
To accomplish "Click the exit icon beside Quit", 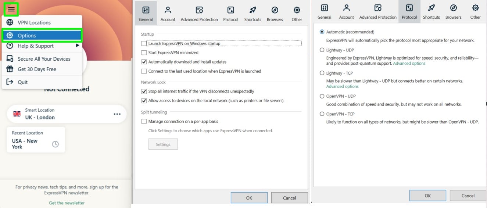I will (x=10, y=82).
